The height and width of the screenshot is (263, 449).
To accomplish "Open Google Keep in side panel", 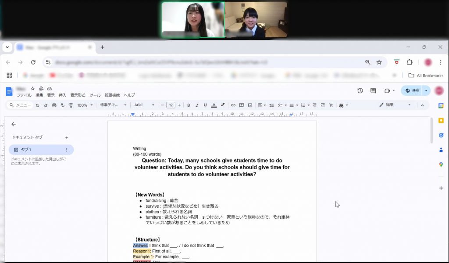I will click(441, 120).
